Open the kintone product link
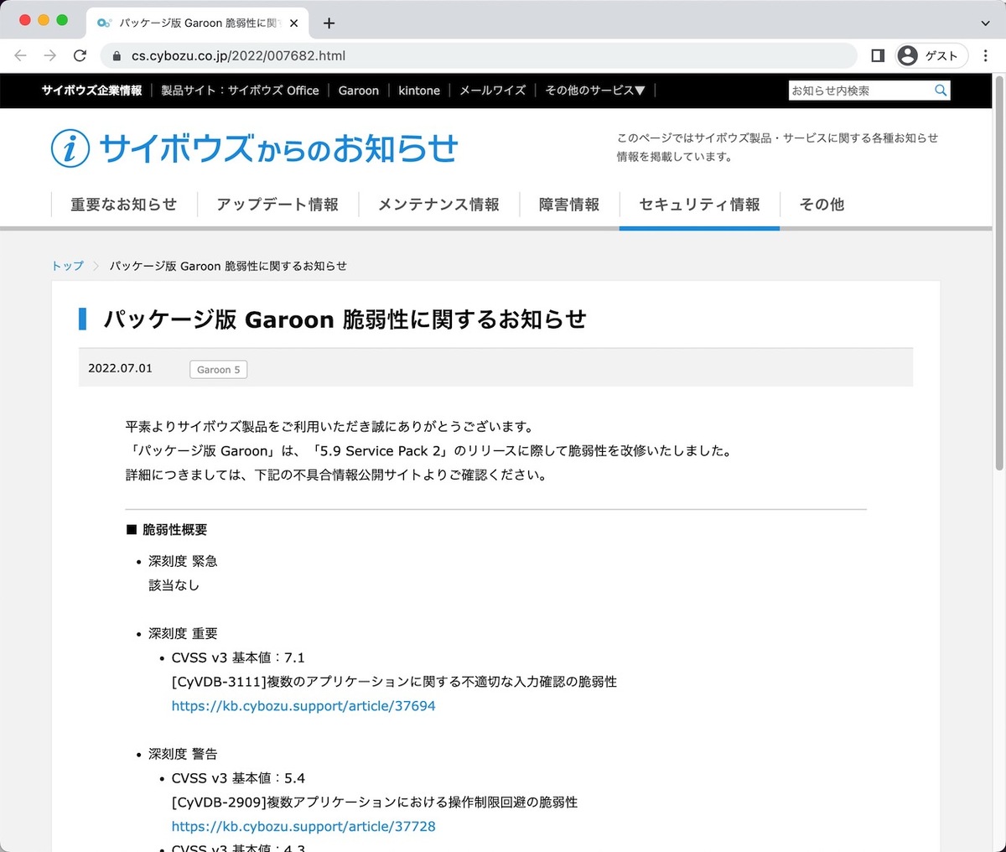Viewport: 1006px width, 852px height. click(419, 91)
